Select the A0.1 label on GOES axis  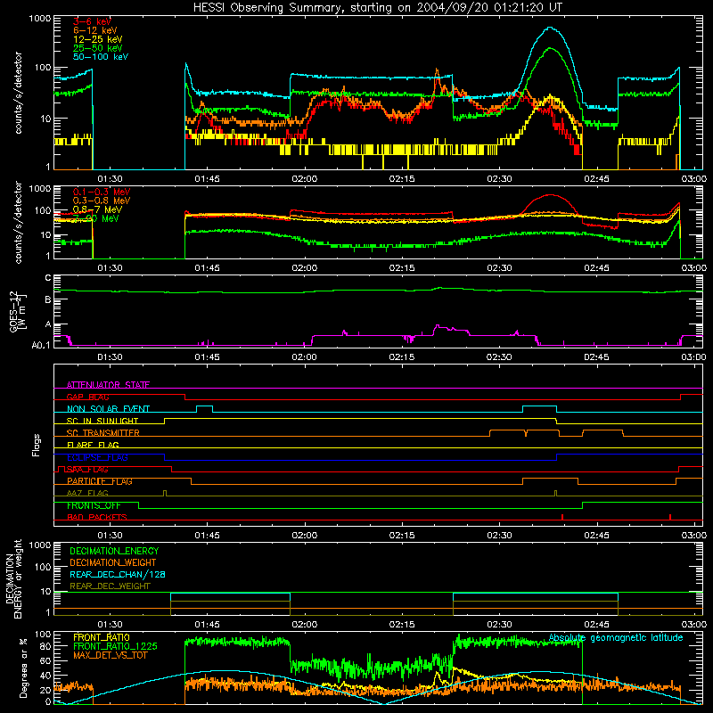point(41,345)
